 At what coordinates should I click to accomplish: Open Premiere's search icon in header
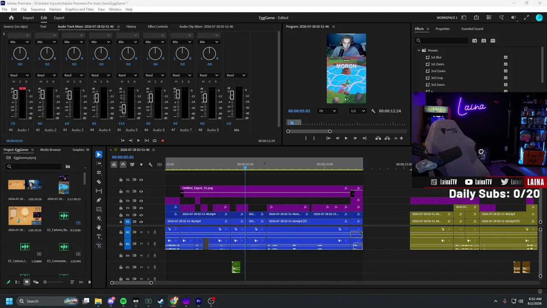[501, 18]
